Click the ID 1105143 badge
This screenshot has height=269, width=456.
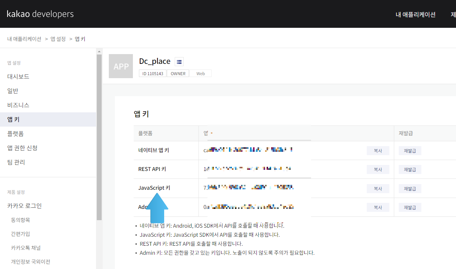pos(153,74)
